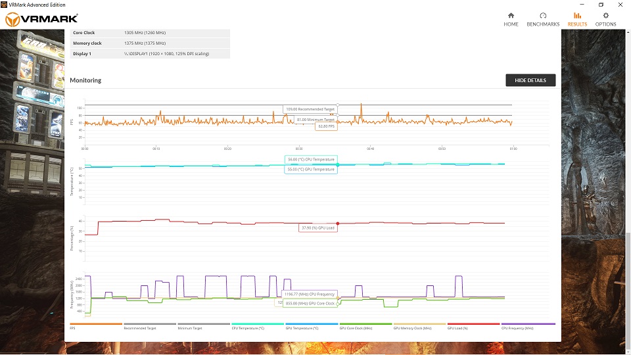
Task: Open the Options gear settings
Action: (605, 19)
